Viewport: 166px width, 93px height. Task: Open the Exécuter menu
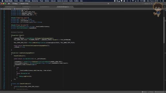point(53,1)
